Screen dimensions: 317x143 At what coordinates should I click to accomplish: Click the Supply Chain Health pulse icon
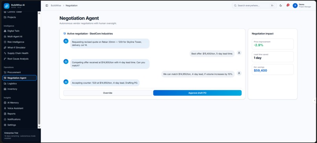pos(5,53)
